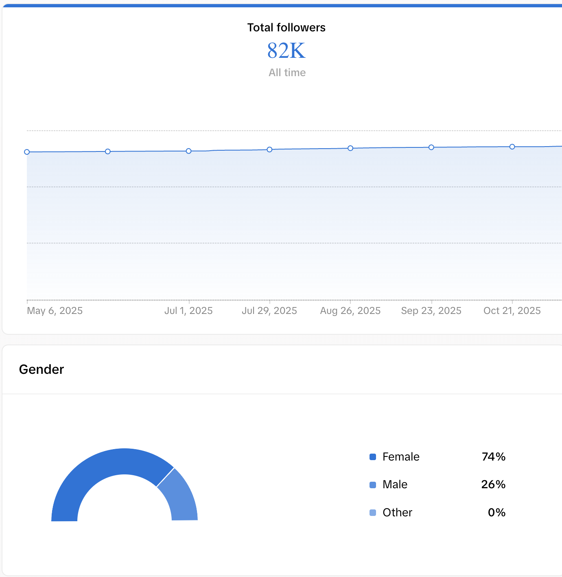Click the May 6, 2025 axis label
Image resolution: width=562 pixels, height=577 pixels.
[55, 311]
